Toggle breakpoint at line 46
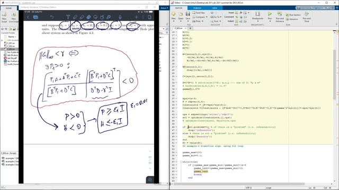Screen dimensions: 339x190 pyautogui.click(x=176, y=127)
